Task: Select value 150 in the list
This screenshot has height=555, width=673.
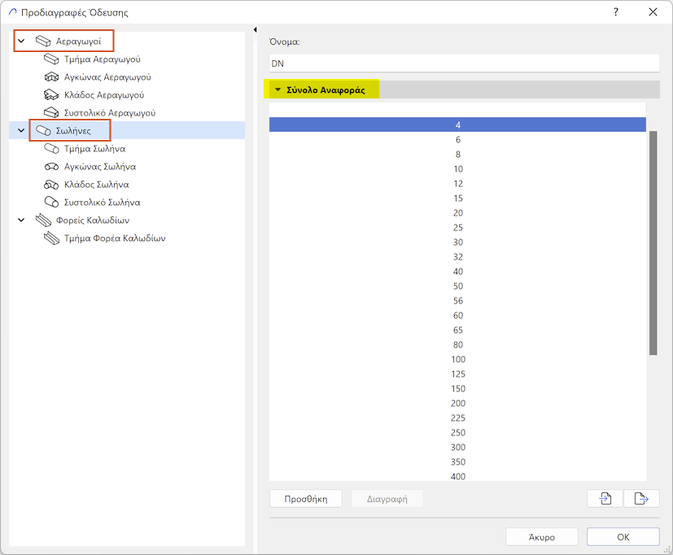Action: click(457, 388)
